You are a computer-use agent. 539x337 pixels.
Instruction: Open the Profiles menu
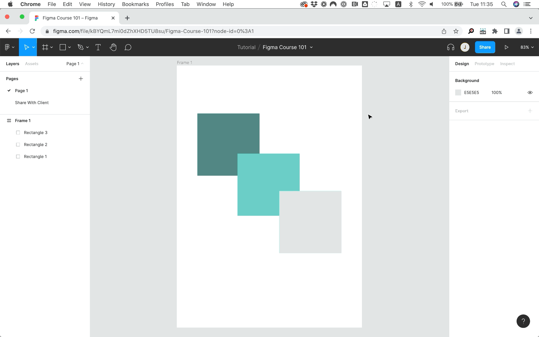pyautogui.click(x=165, y=4)
